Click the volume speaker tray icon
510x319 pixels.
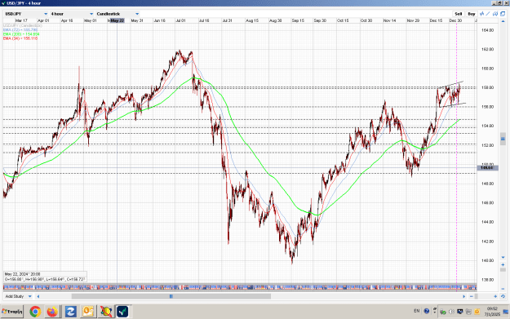(451, 312)
